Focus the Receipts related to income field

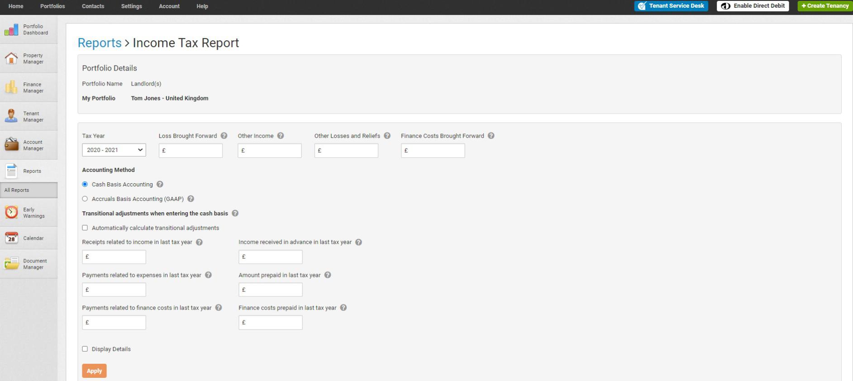114,257
